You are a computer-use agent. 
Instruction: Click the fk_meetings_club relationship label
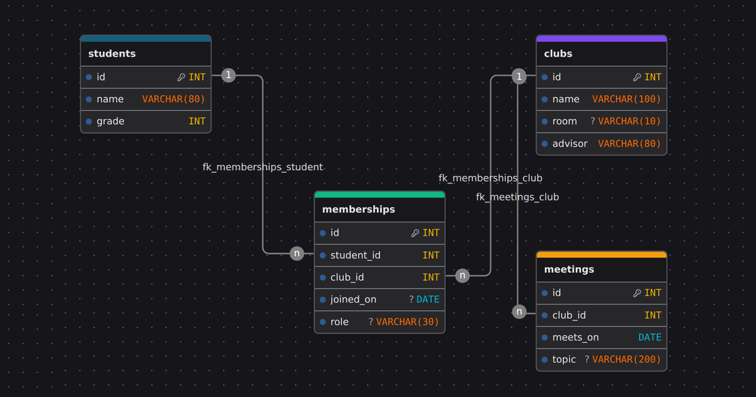517,197
